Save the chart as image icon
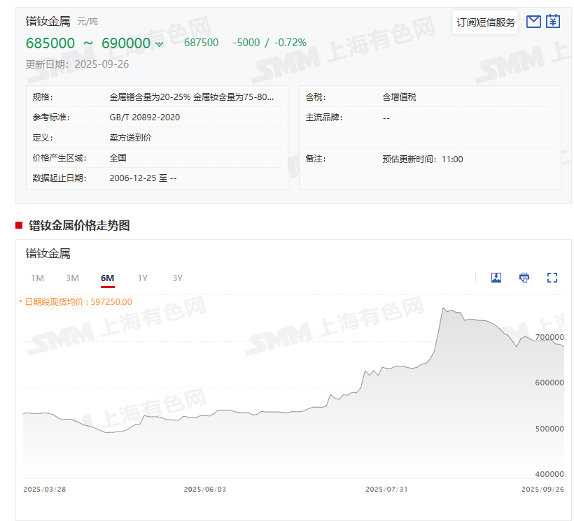574x521 pixels. pos(496,278)
